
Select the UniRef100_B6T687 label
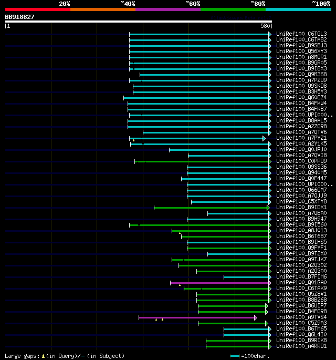pyautogui.click(x=301, y=236)
